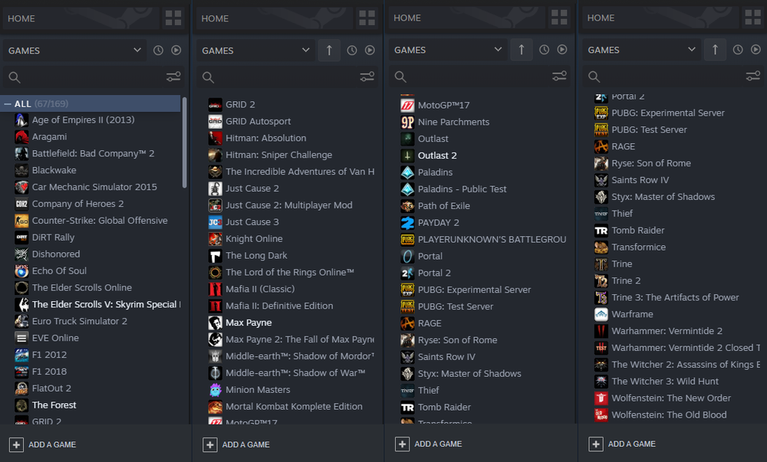Screen dimensions: 767x462
Task: Click ADD A GAME in third panel
Action: [429, 444]
